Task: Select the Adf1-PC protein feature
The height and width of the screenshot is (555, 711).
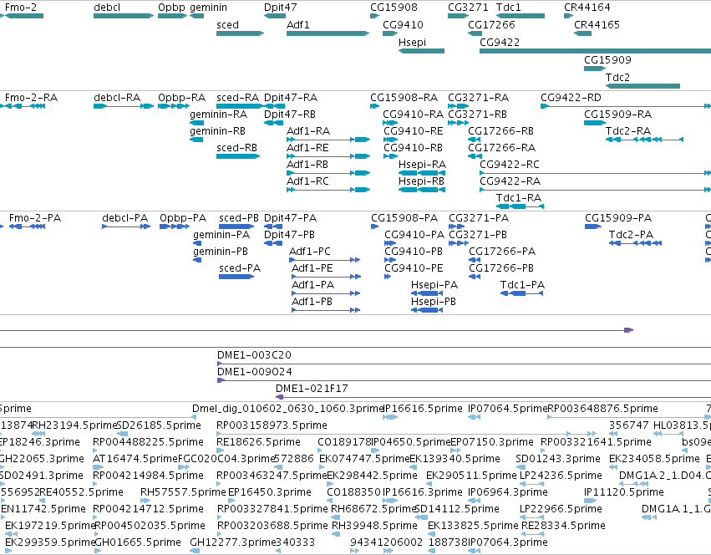Action: [325, 260]
